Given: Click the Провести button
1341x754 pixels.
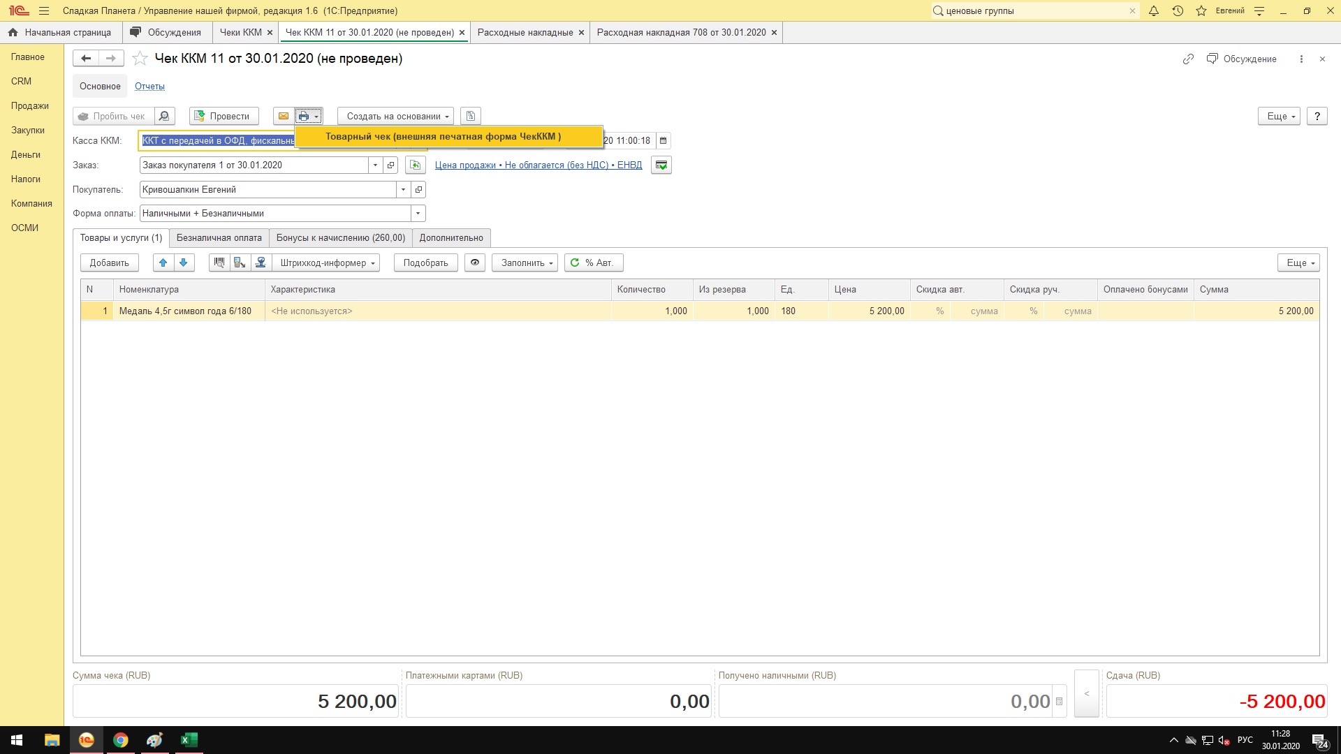Looking at the screenshot, I should (x=223, y=116).
